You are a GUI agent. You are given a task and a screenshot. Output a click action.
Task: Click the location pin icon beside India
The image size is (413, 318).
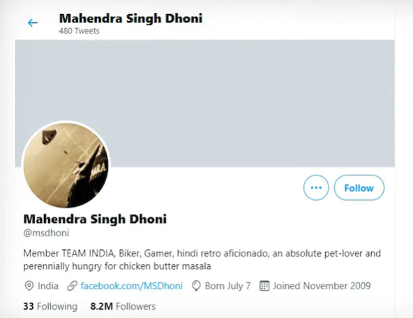pos(29,286)
